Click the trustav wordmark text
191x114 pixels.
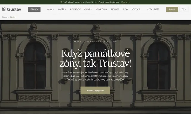[x=14, y=9]
